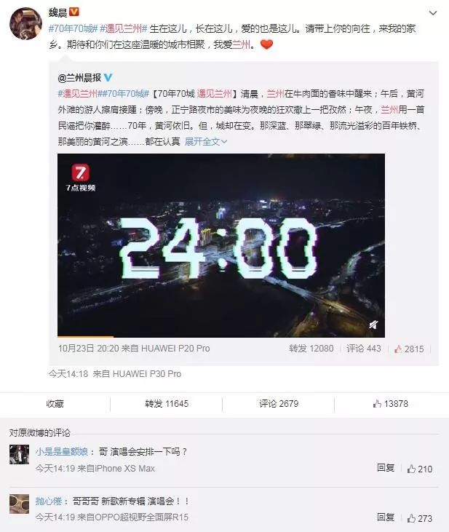Open the 评论 2679 tab
Image resolution: width=449 pixels, height=532 pixels.
(279, 404)
